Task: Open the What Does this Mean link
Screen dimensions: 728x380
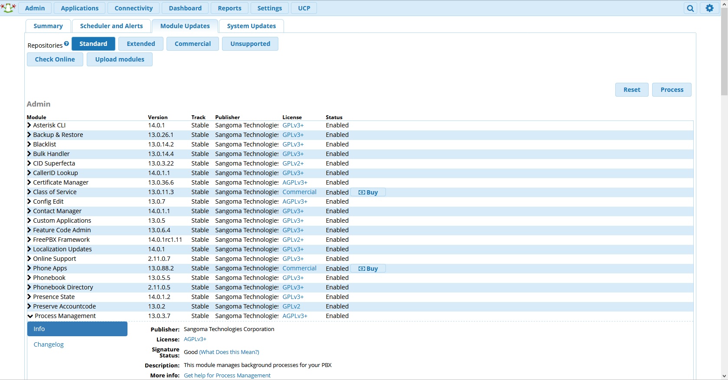Action: tap(229, 352)
